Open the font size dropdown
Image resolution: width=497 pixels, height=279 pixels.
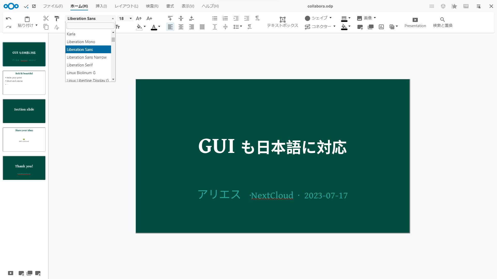pos(131,18)
